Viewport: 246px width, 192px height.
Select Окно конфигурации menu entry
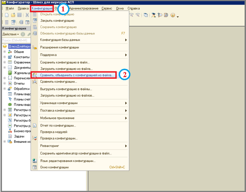click(80, 167)
